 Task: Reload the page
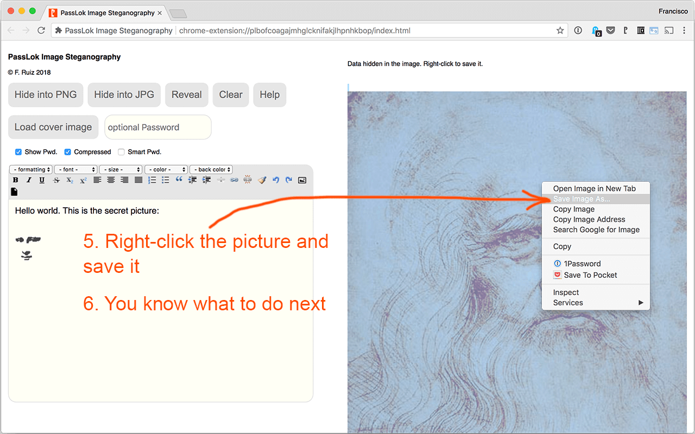(41, 30)
